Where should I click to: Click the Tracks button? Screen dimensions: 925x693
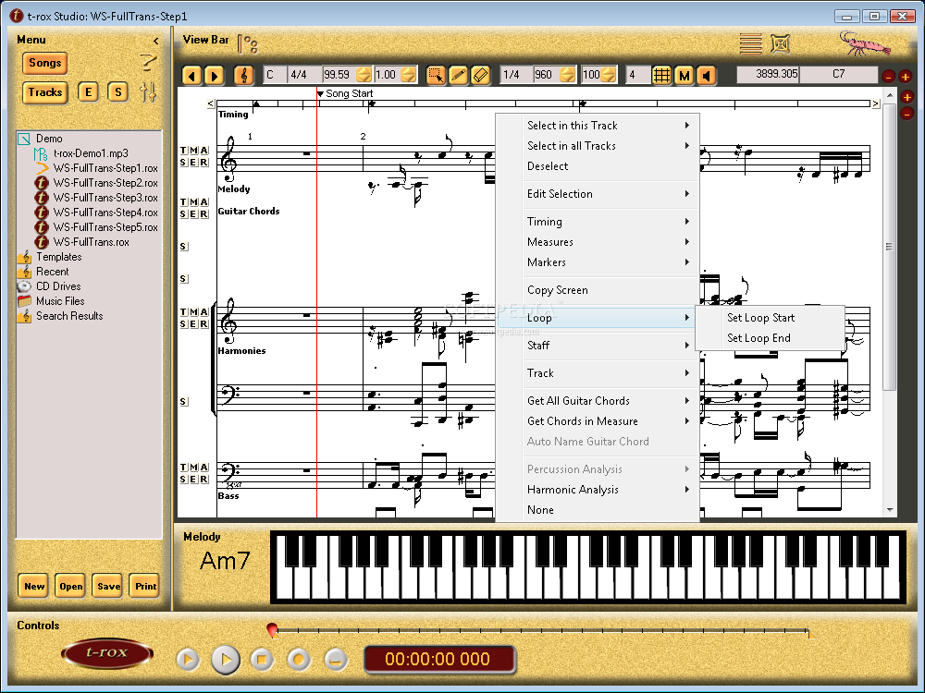click(44, 92)
